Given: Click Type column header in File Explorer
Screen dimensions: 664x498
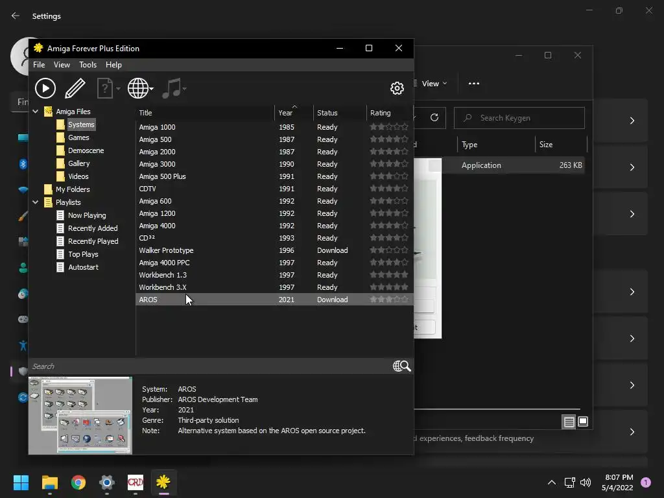Looking at the screenshot, I should (496, 145).
